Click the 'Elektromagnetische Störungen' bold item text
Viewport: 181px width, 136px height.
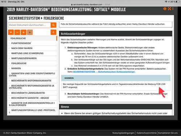coord(83,48)
